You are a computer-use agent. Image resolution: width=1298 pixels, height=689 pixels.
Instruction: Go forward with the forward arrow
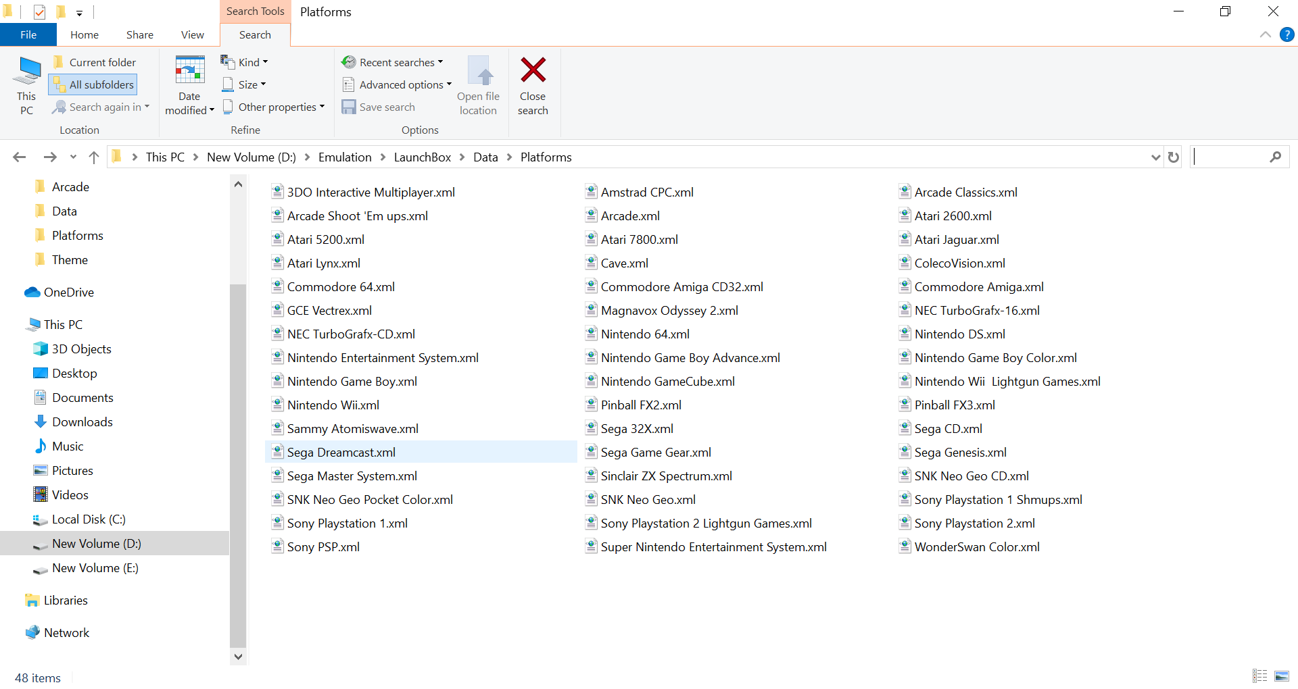[x=49, y=157]
